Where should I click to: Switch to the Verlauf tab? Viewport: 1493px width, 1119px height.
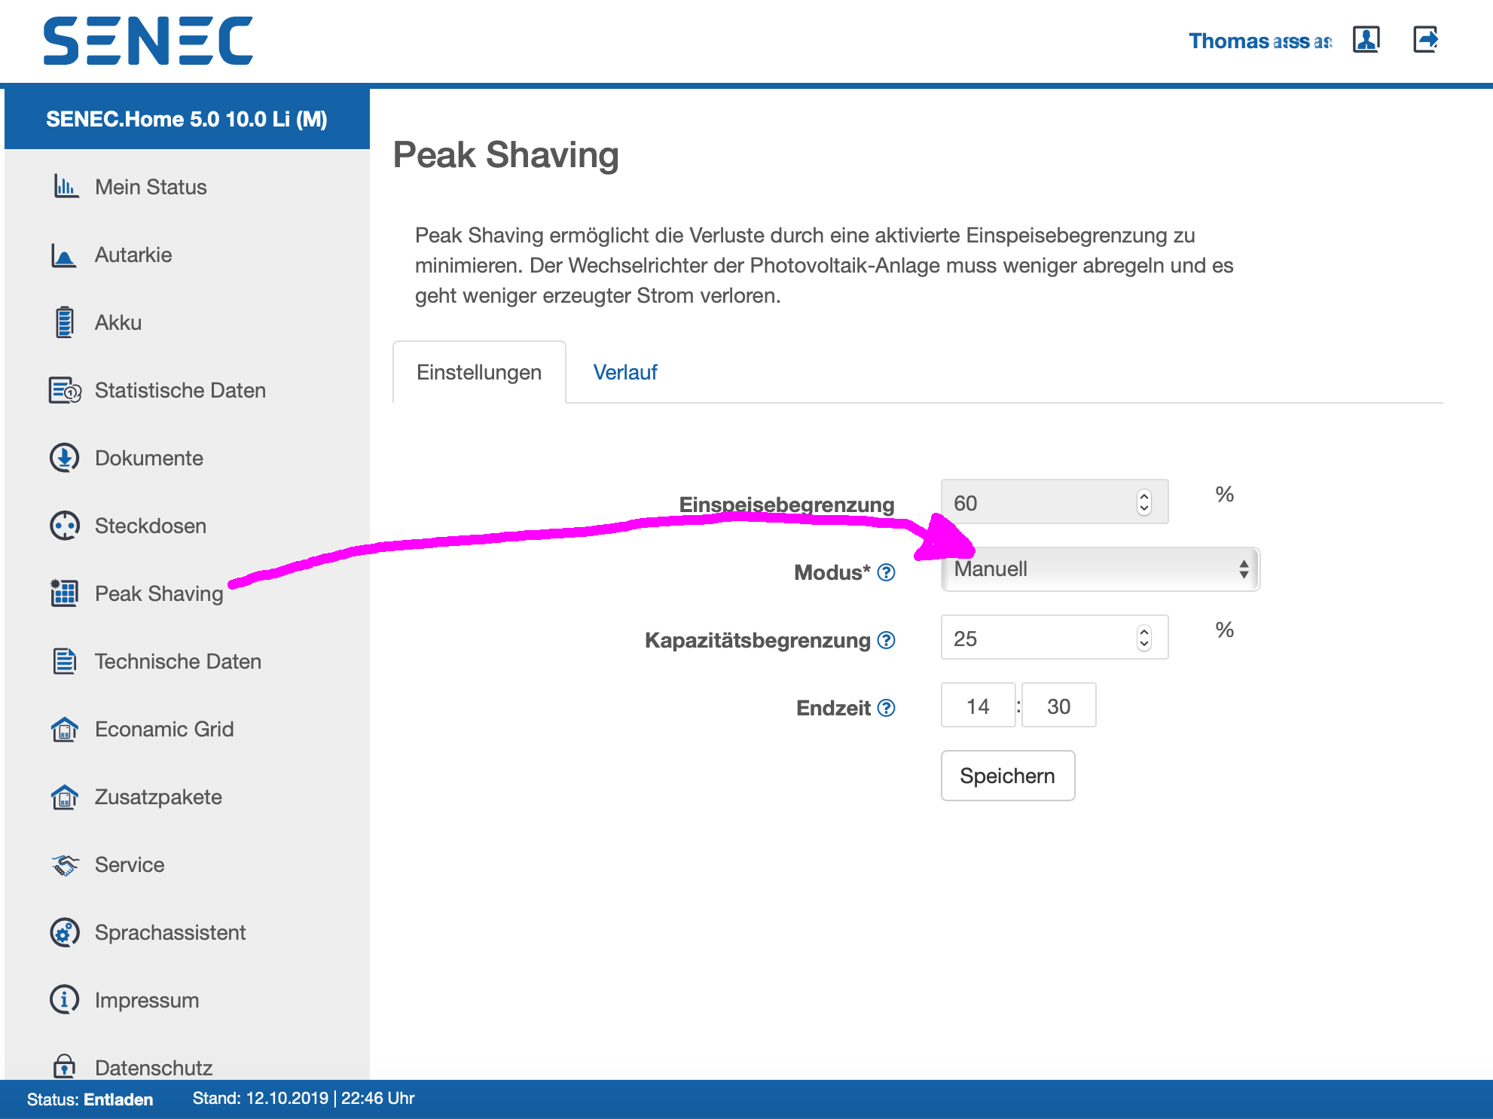625,372
